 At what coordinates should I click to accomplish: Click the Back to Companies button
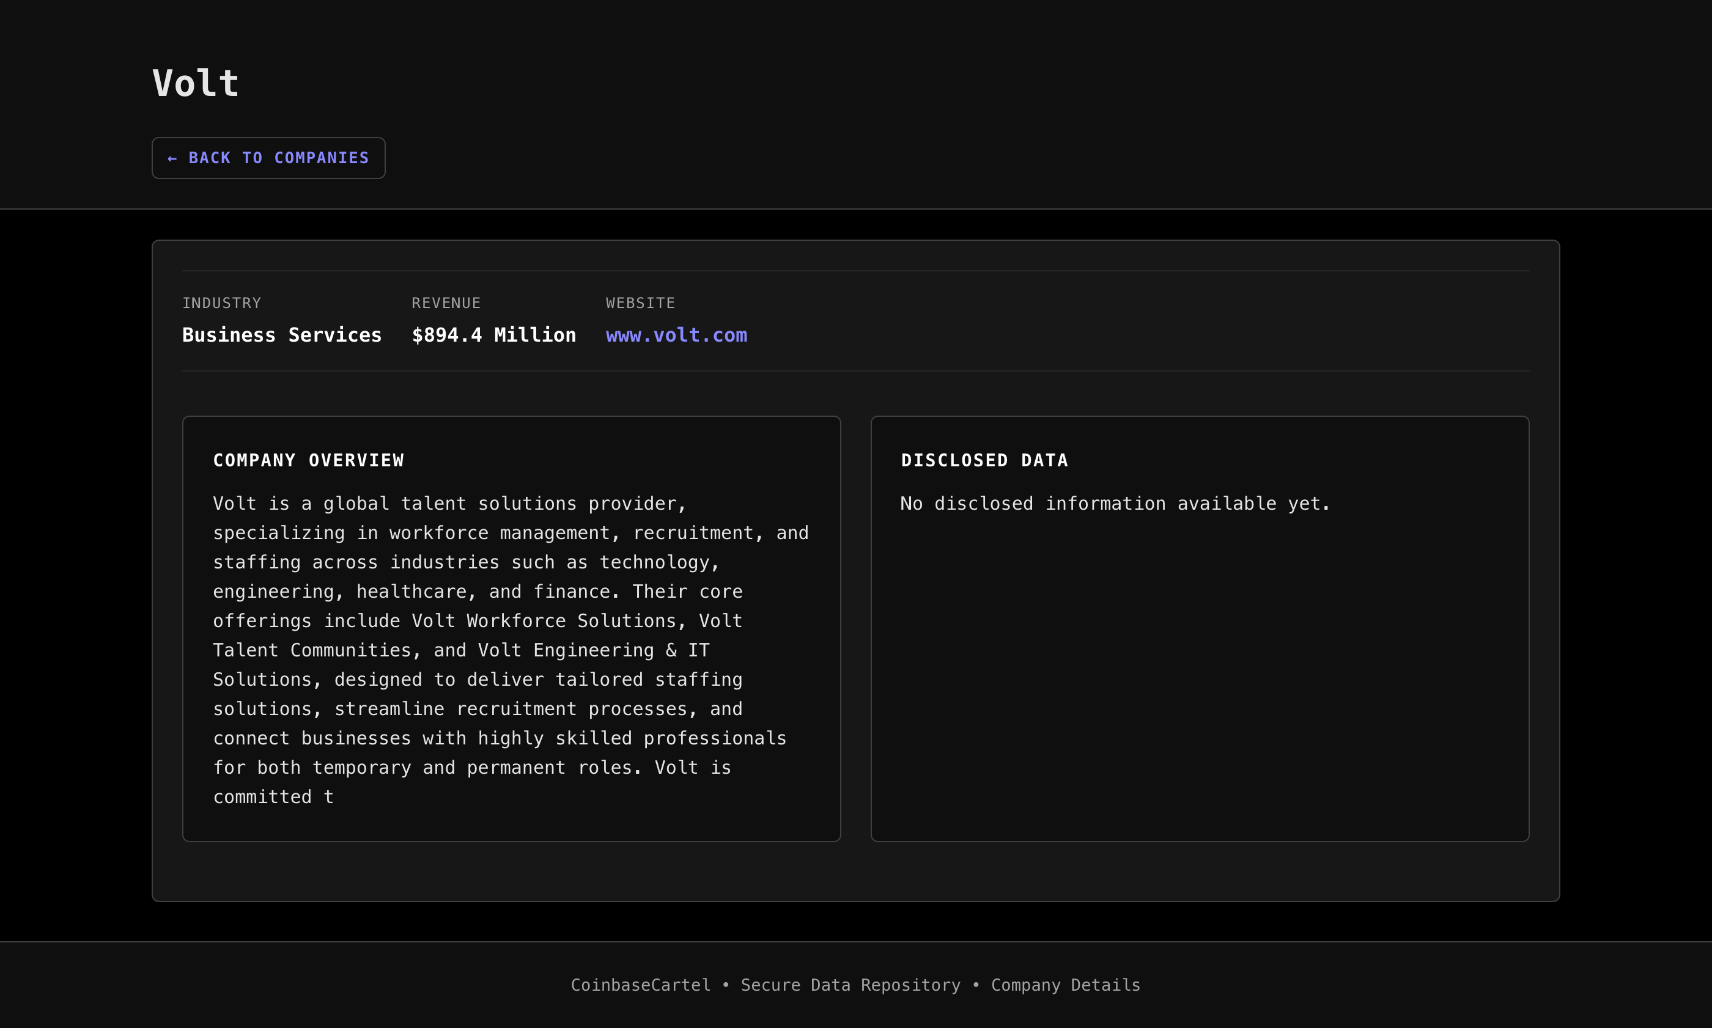coord(268,158)
